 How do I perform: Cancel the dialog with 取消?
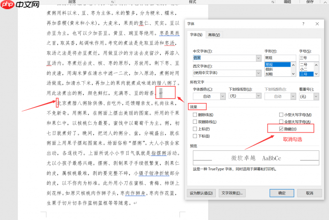(x=310, y=193)
